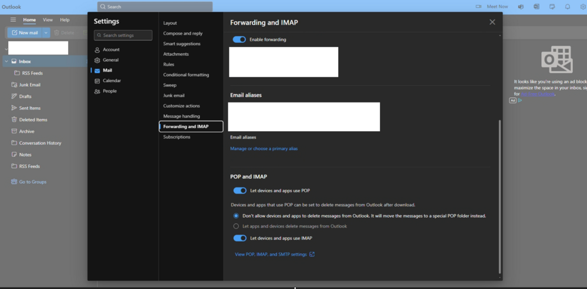Open the My Day calendar-check icon
This screenshot has height=289, width=587.
(552, 6)
